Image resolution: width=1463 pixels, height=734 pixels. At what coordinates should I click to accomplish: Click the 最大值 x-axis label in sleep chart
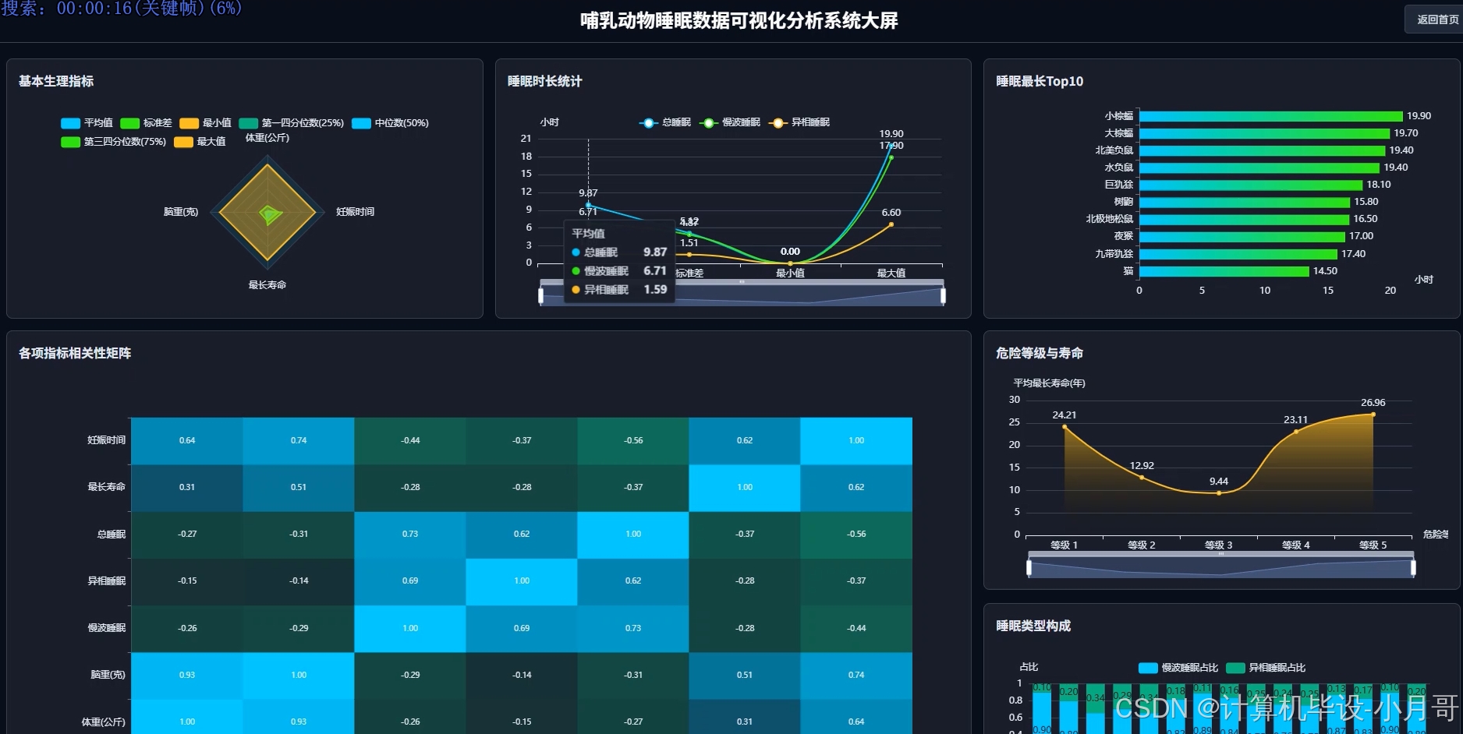pos(891,273)
